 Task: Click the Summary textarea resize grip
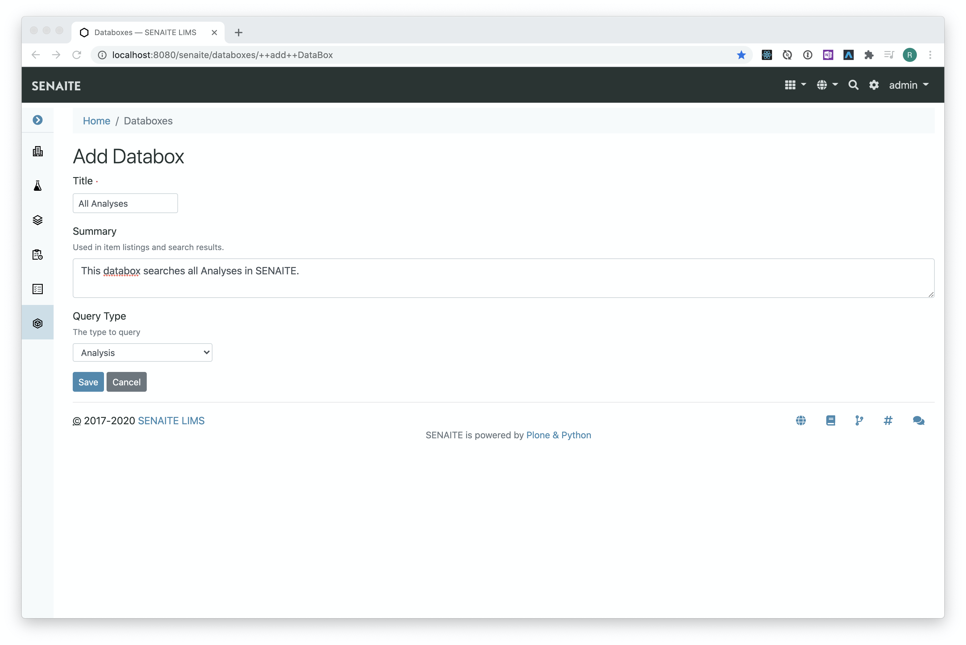point(931,294)
